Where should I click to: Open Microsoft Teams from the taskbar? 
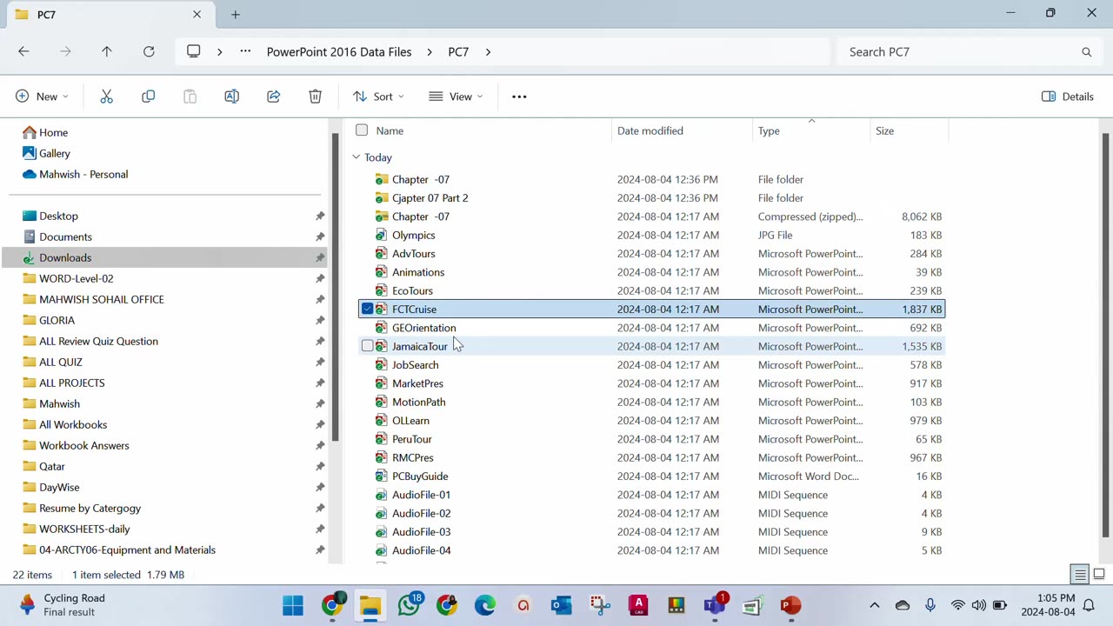coord(715,605)
